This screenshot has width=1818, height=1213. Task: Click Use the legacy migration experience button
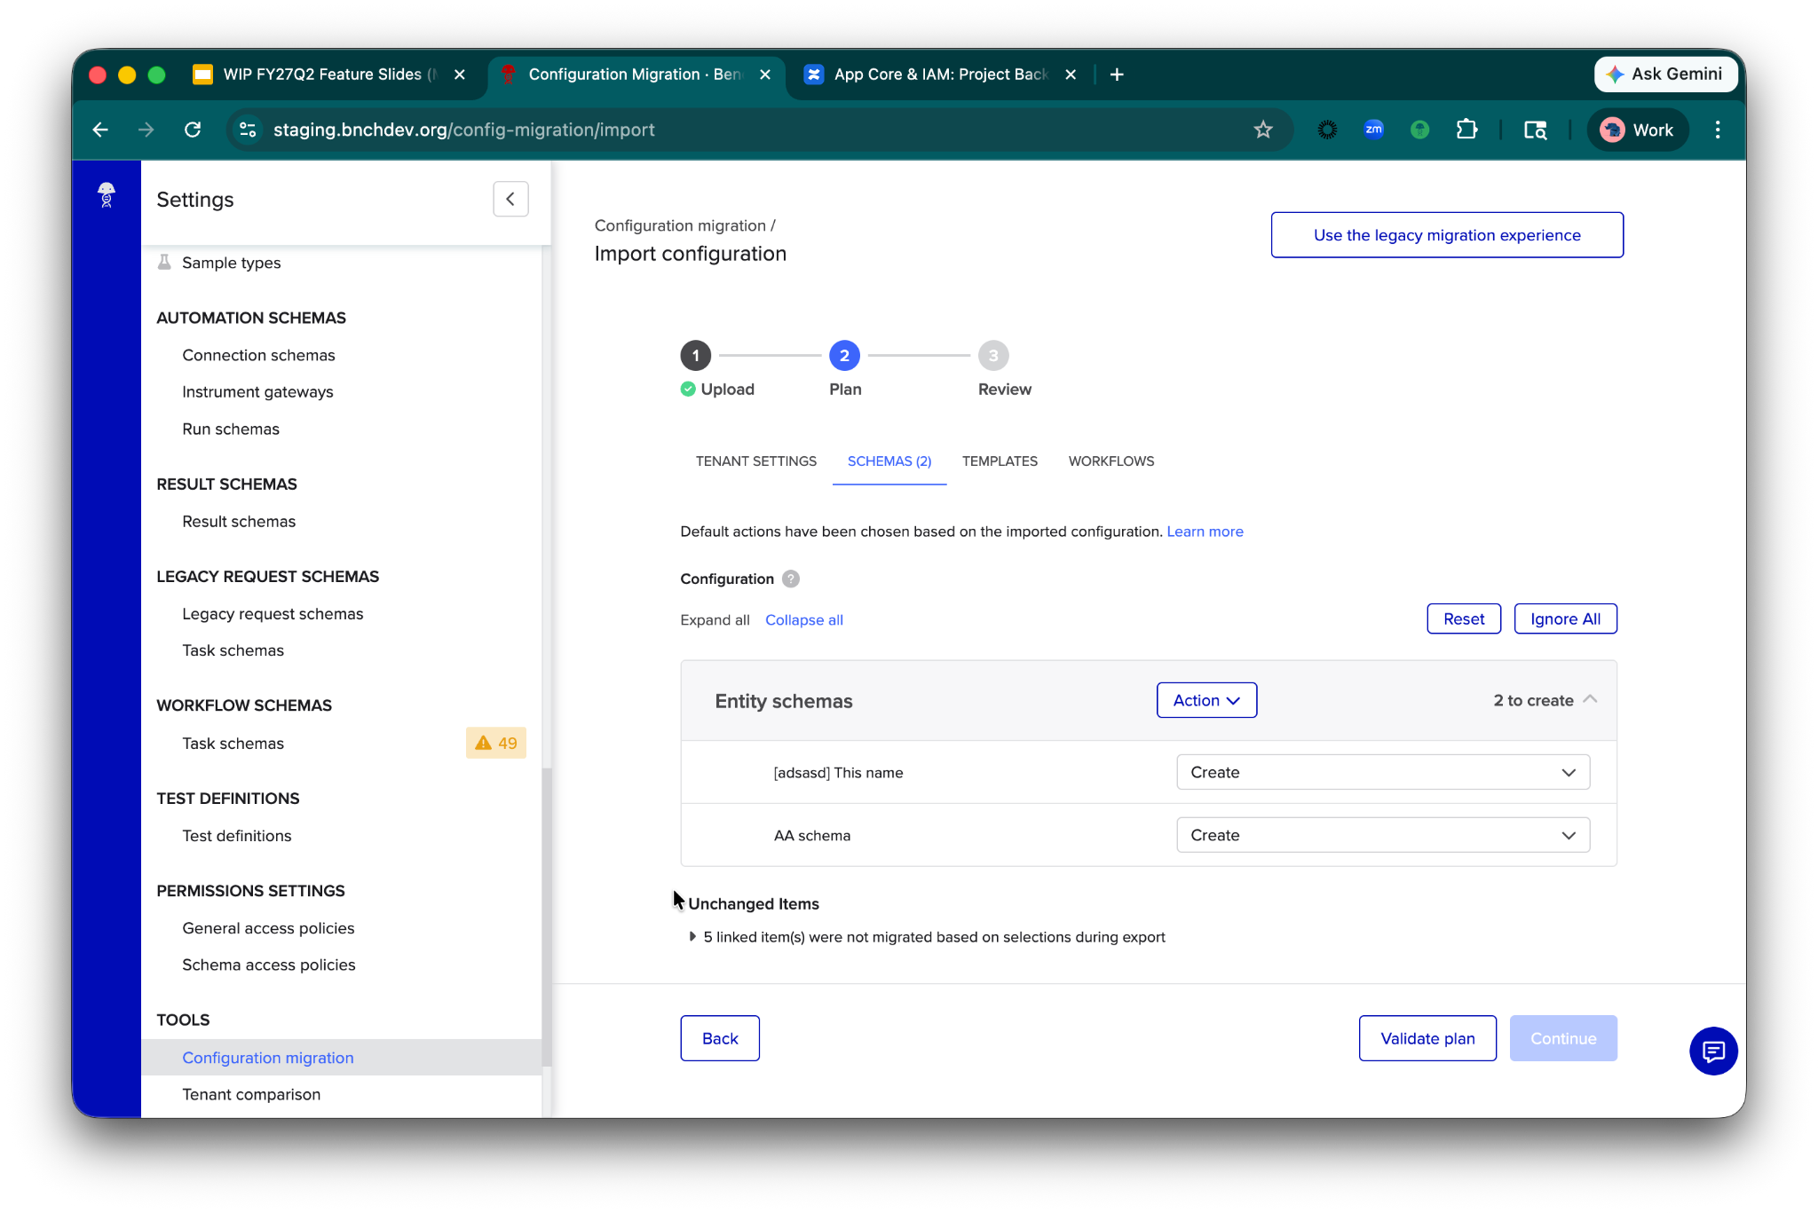tap(1447, 235)
